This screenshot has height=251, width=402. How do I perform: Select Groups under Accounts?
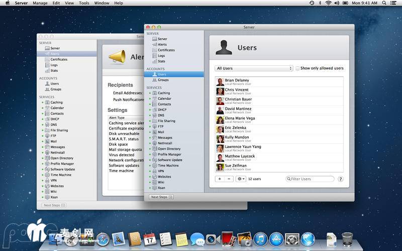click(163, 80)
